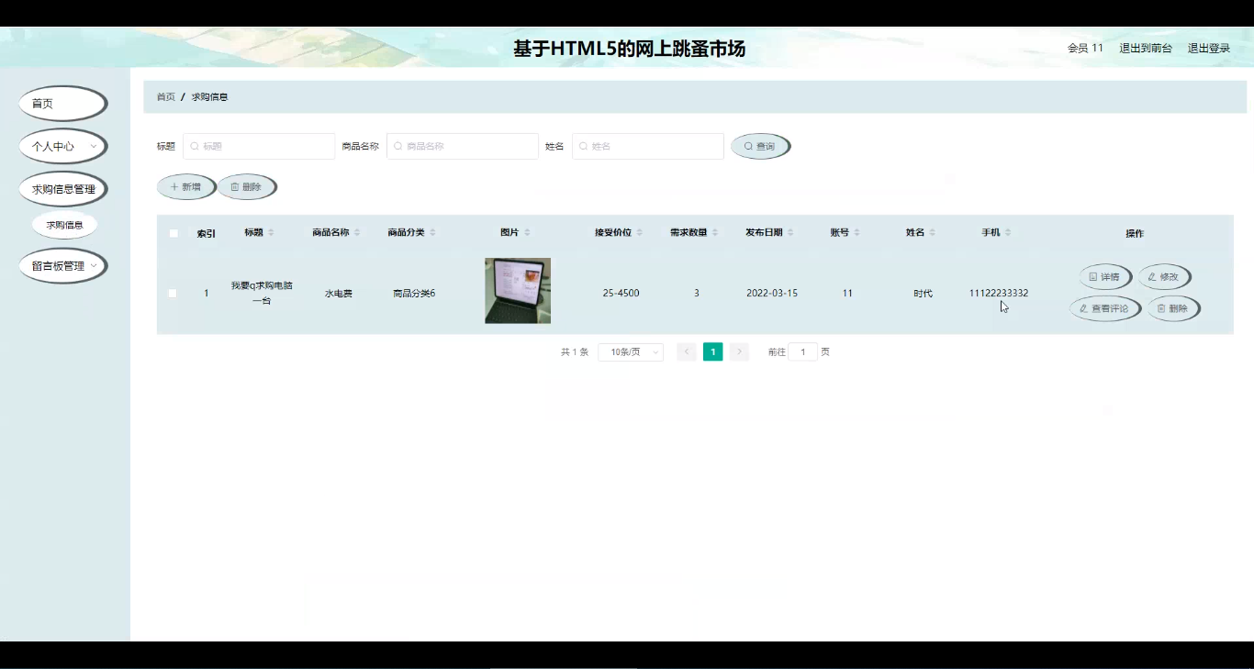Screen dimensions: 1254x669
Task: Open the 首页 sidebar menu
Action: tap(63, 104)
